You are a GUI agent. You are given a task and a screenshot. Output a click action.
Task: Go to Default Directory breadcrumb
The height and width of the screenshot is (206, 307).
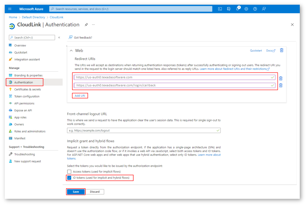coord(33,17)
